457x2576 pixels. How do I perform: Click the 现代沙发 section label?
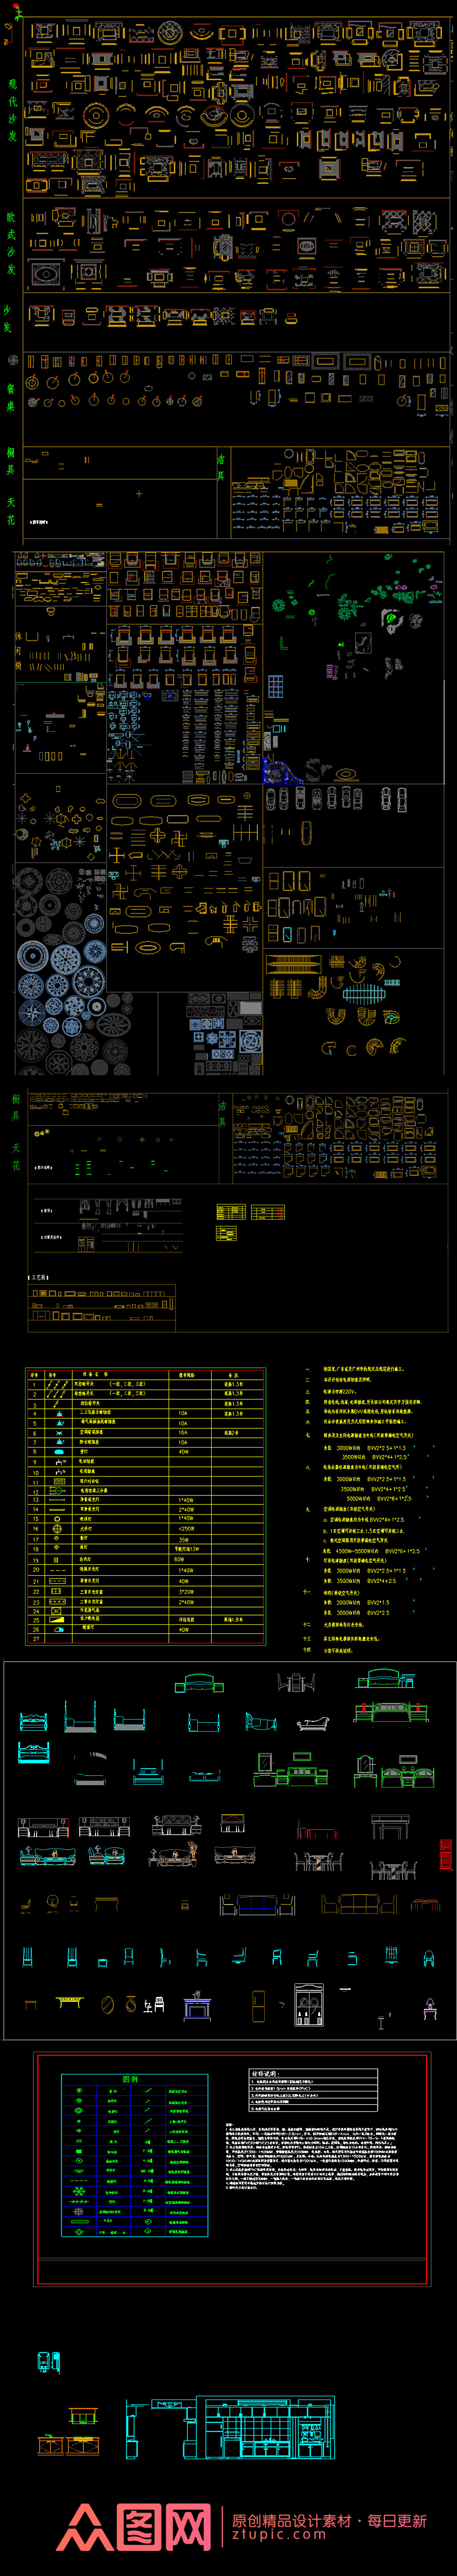click(x=12, y=110)
